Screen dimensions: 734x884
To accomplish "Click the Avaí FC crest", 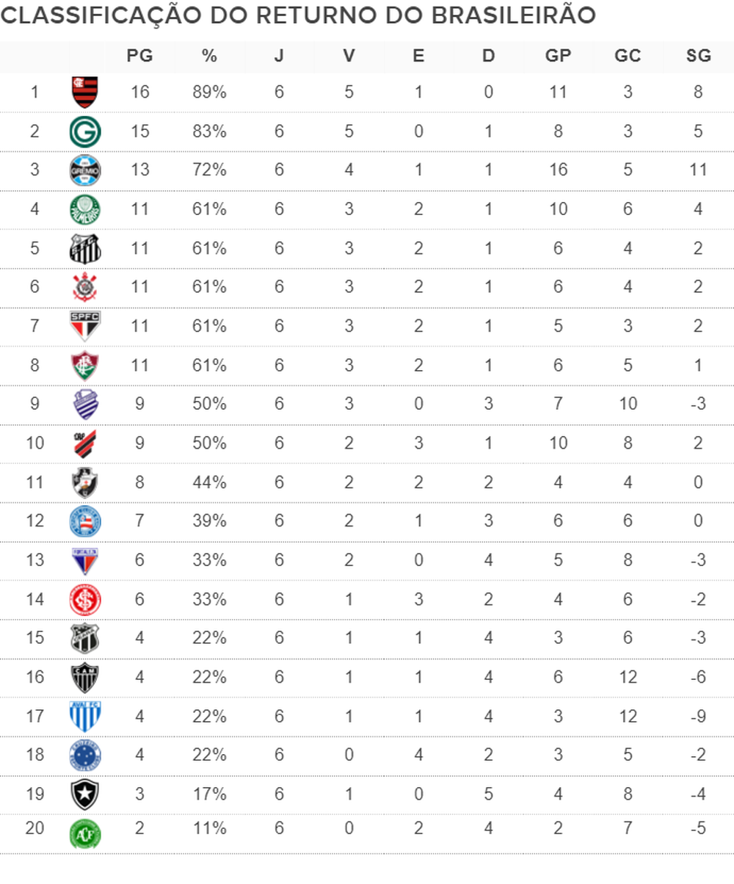I will [85, 716].
